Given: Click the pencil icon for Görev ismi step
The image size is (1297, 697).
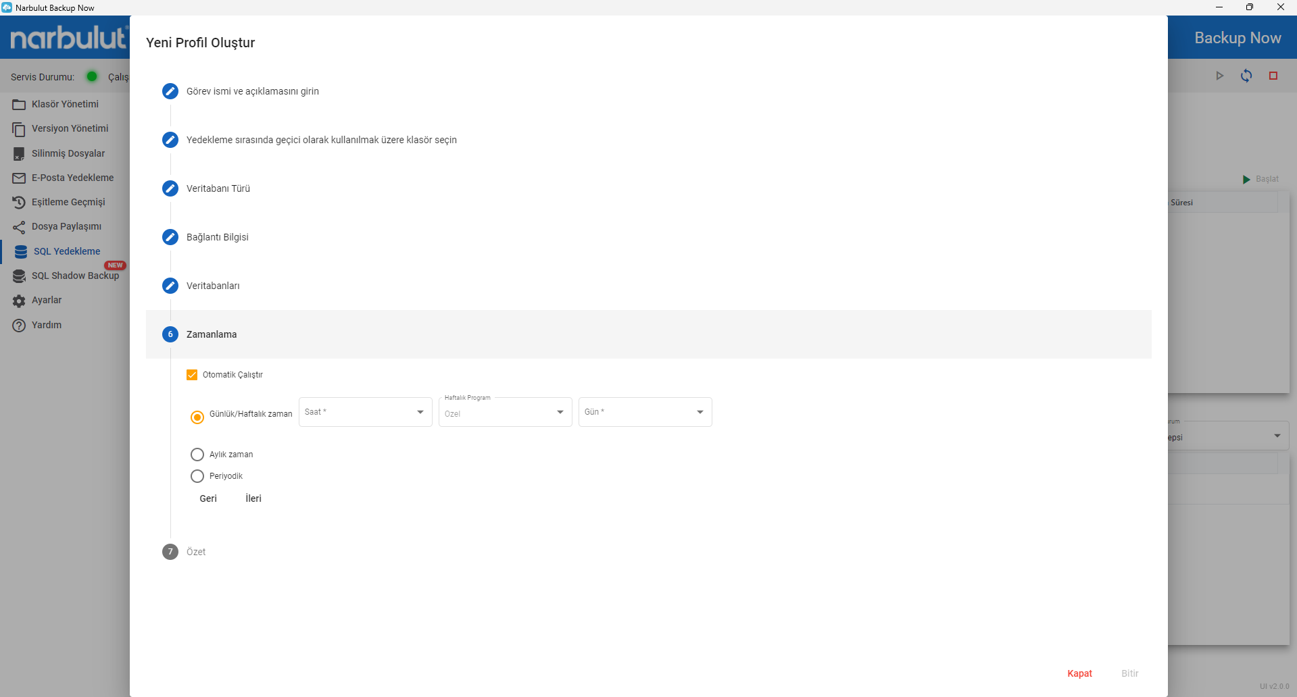Looking at the screenshot, I should (170, 91).
